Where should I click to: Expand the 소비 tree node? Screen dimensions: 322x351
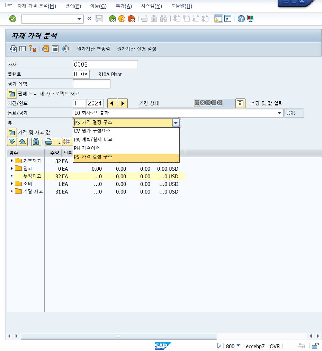[12, 184]
